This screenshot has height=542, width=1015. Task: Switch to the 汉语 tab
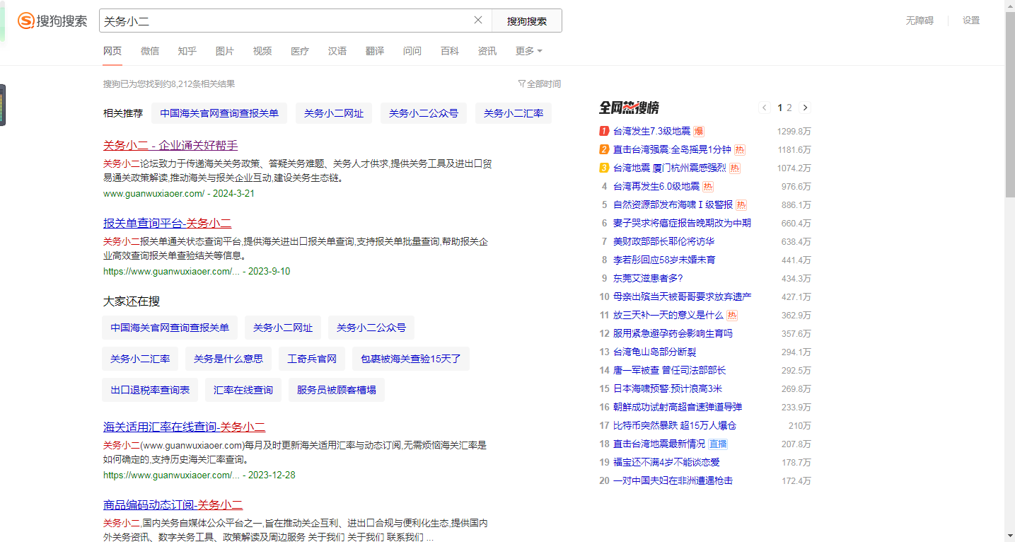(337, 51)
